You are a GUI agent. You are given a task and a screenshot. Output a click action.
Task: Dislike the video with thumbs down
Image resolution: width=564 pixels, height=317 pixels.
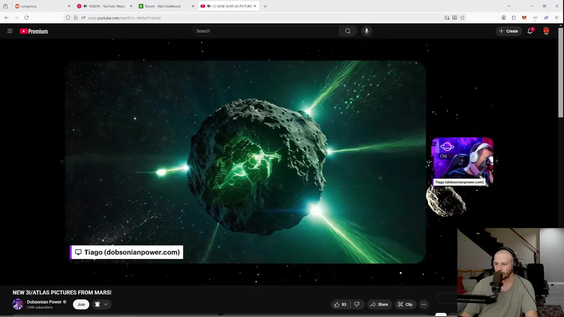click(x=357, y=304)
